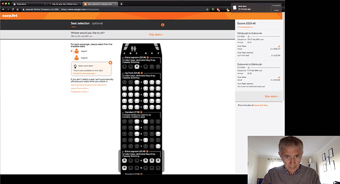Click 'Choose the same seats again' link
Image resolution: width=340 pixels, height=184 pixels.
85,73
